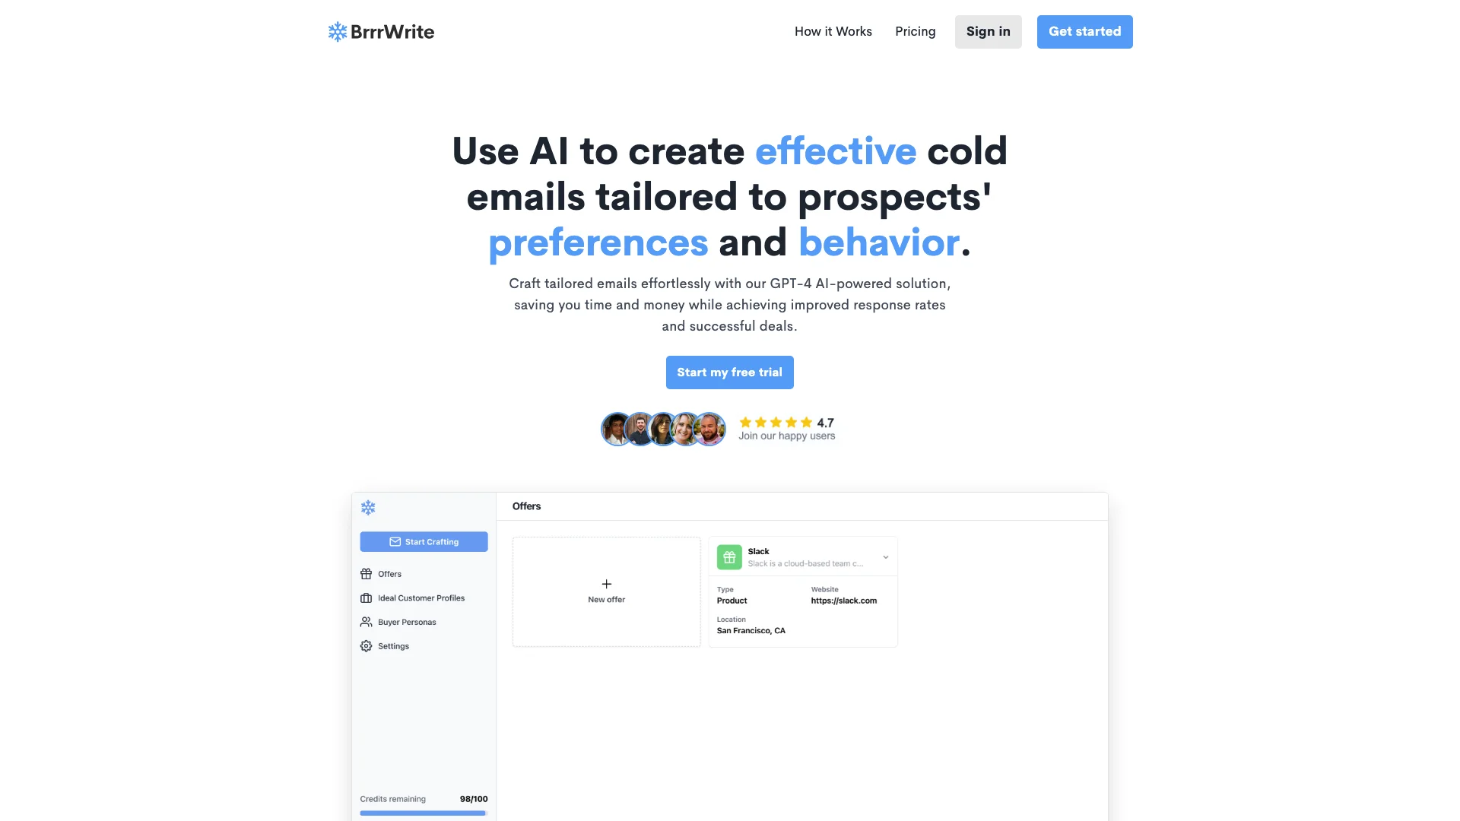Click the Buyer Personas icon
1460x821 pixels.
point(365,622)
